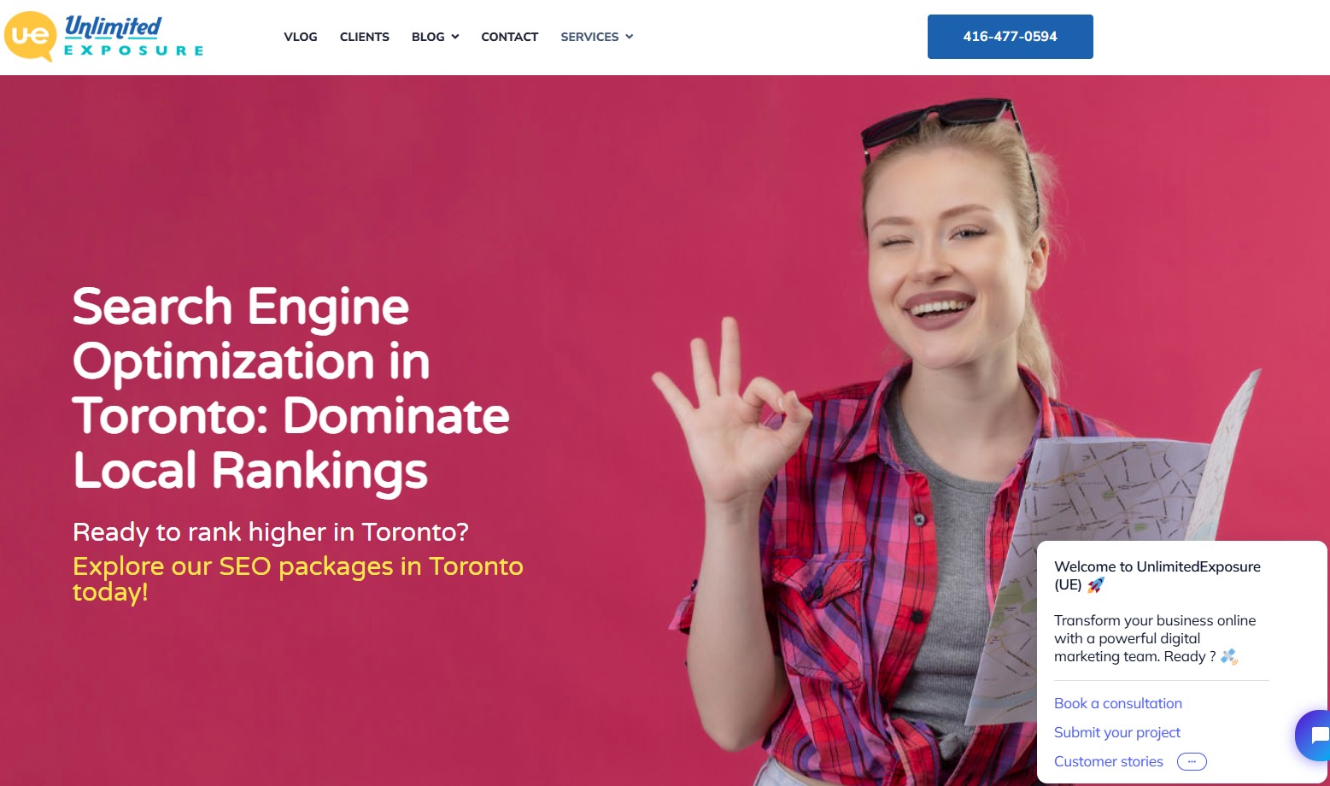Open Customer stories link
The width and height of the screenshot is (1330, 786).
click(1109, 761)
